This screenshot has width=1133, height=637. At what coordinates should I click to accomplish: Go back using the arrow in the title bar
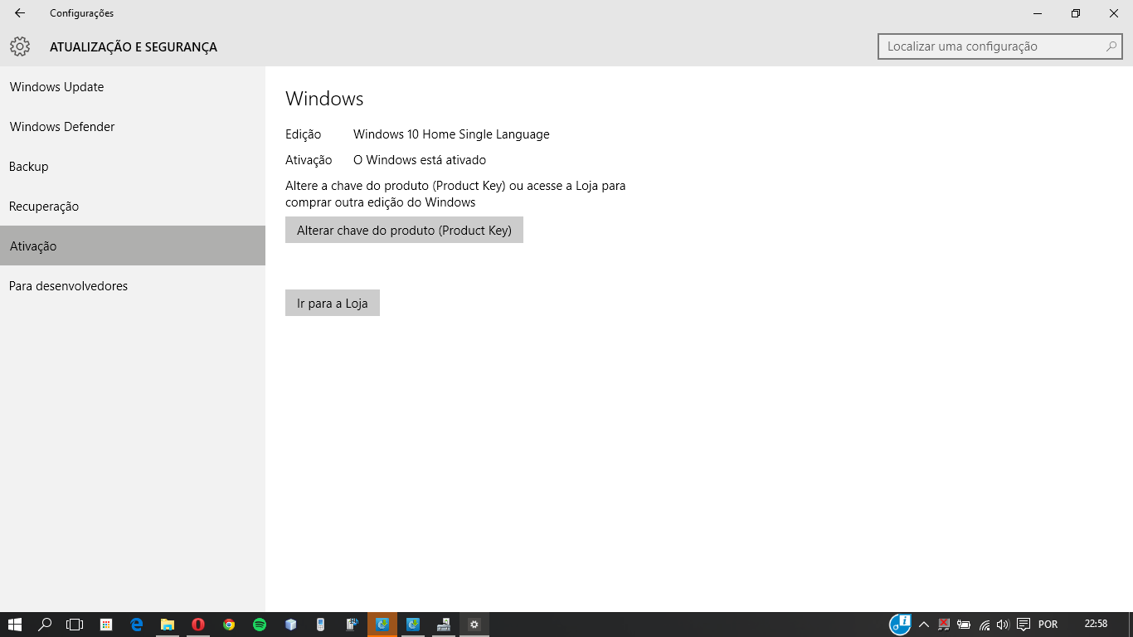coord(20,13)
